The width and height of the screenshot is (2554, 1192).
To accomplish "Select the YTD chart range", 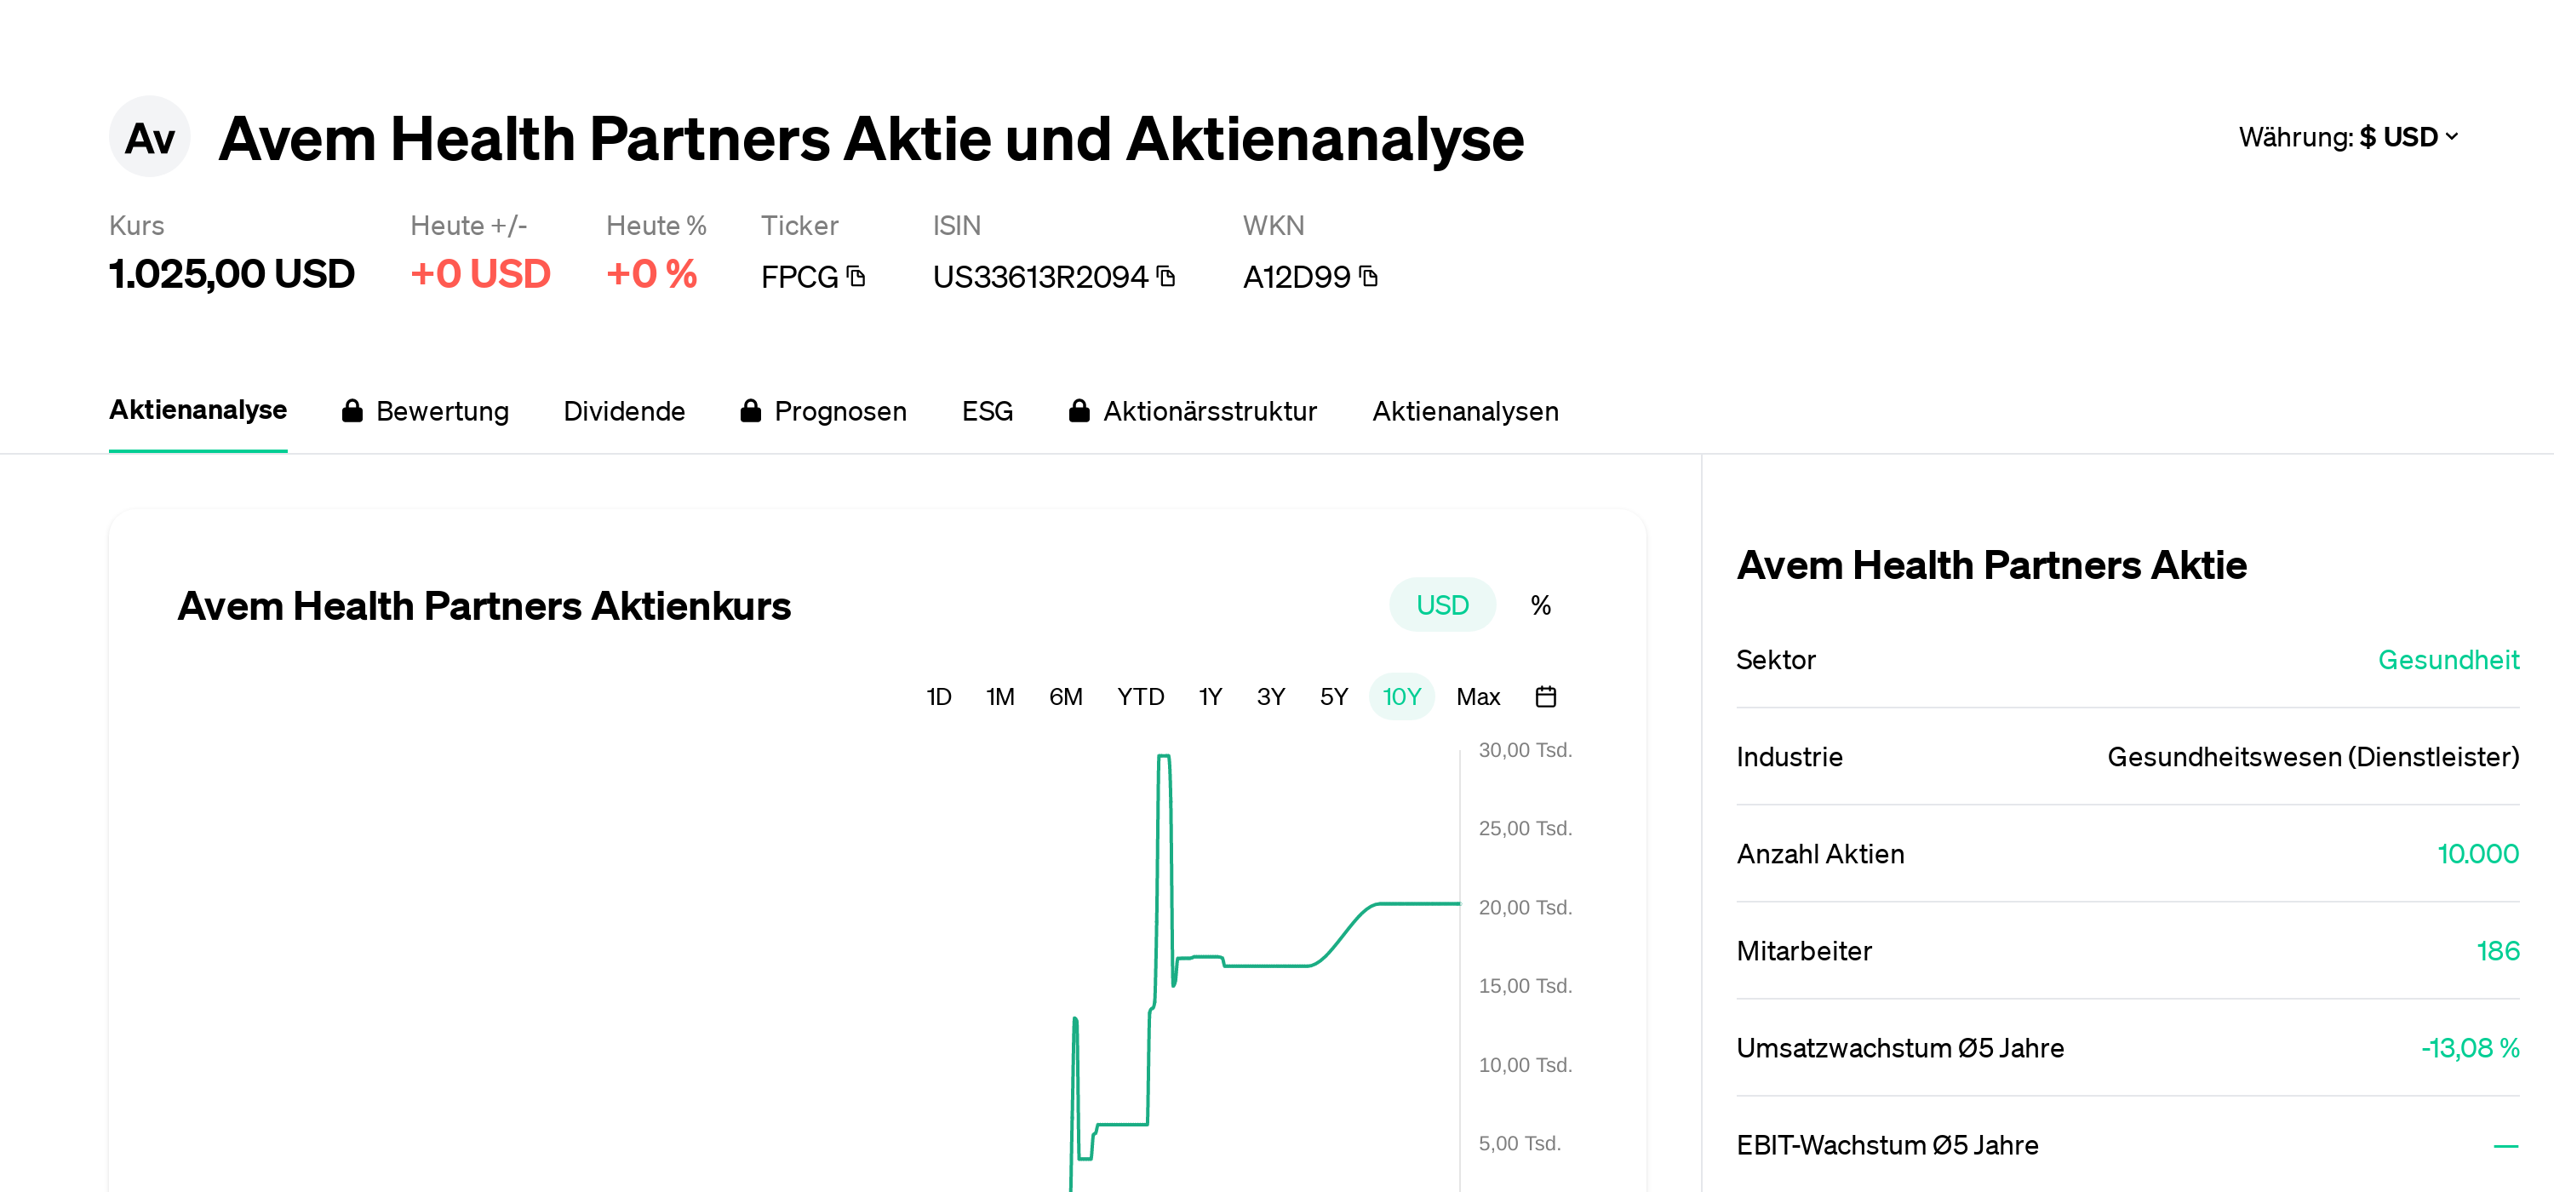I will click(x=1140, y=696).
